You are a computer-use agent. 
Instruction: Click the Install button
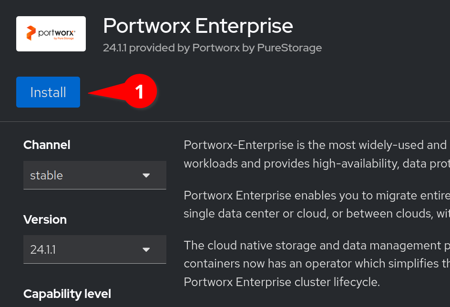[x=48, y=92]
